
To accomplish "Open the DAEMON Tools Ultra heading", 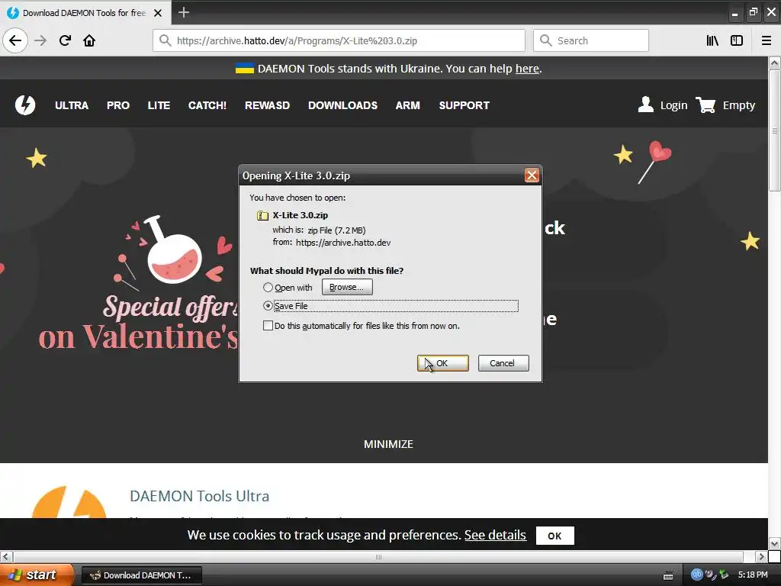I will pos(199,496).
